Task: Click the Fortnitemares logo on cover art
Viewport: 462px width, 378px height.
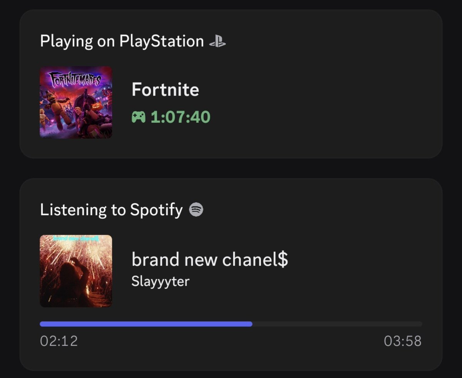Action: 75,80
